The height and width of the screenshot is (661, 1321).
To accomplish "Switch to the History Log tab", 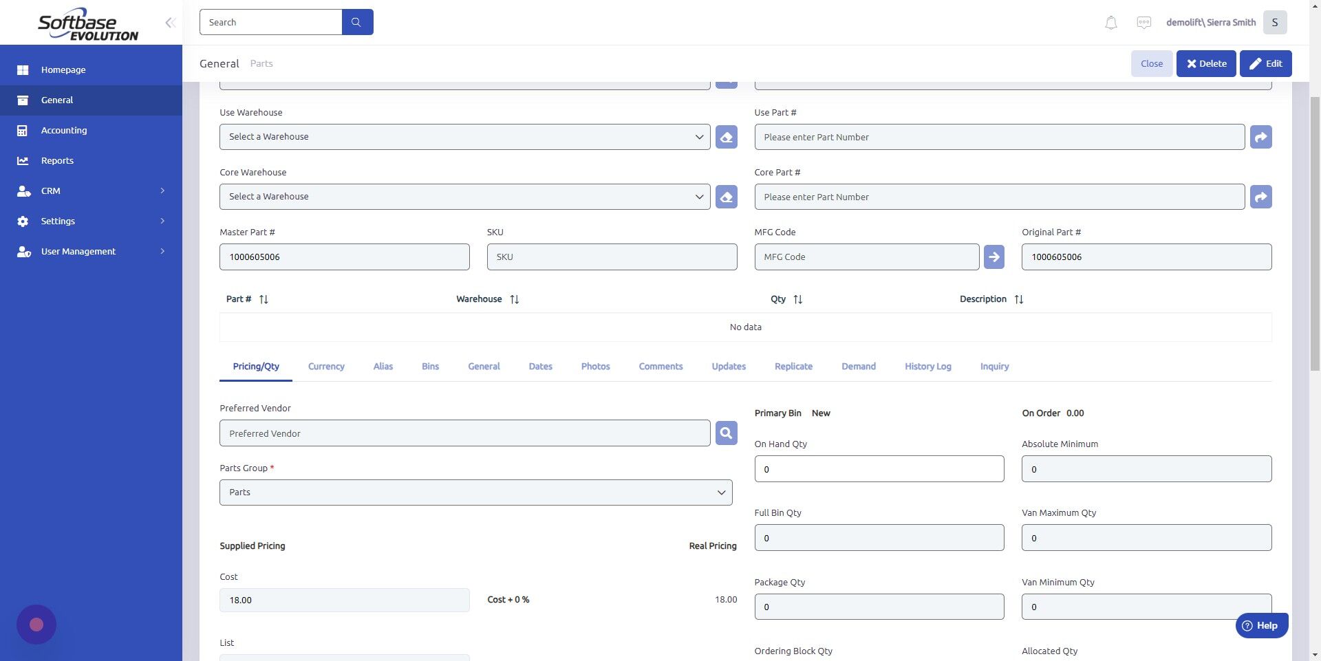I will 927,366.
